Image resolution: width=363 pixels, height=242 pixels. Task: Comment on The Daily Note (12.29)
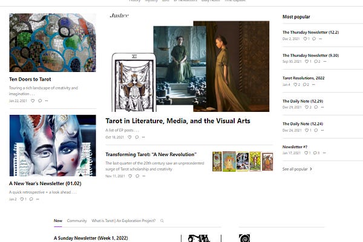coord(316,107)
